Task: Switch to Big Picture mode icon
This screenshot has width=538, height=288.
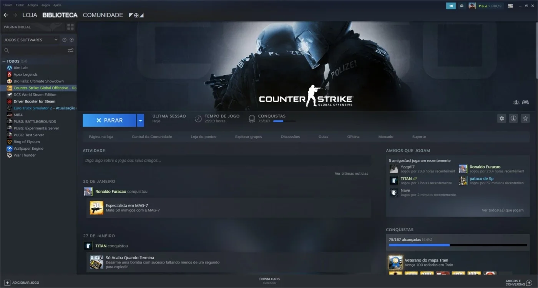Action: (510, 6)
